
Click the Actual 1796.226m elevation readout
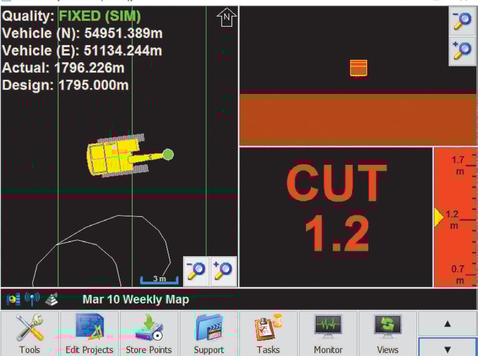point(63,68)
